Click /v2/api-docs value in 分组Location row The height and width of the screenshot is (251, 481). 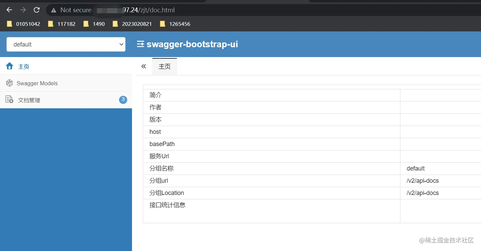(x=422, y=193)
